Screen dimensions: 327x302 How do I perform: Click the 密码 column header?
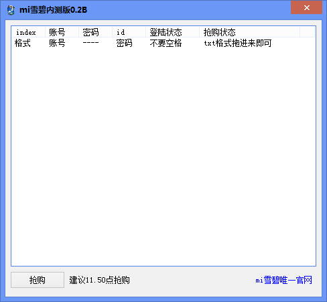point(95,32)
